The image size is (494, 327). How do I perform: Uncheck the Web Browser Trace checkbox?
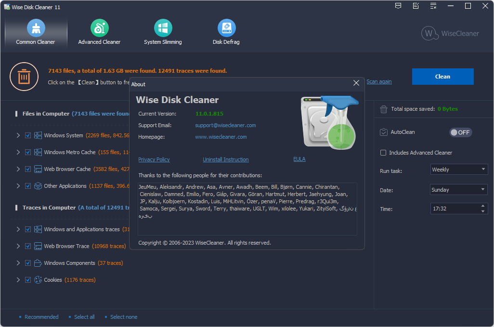click(28, 246)
